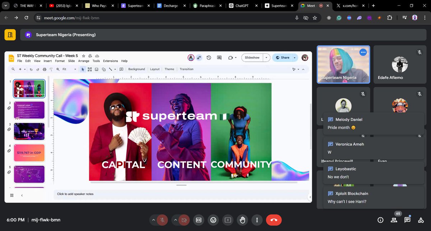Open More options three-dot menu in Meet bar
Viewport: 431px width, 231px height.
click(x=257, y=220)
